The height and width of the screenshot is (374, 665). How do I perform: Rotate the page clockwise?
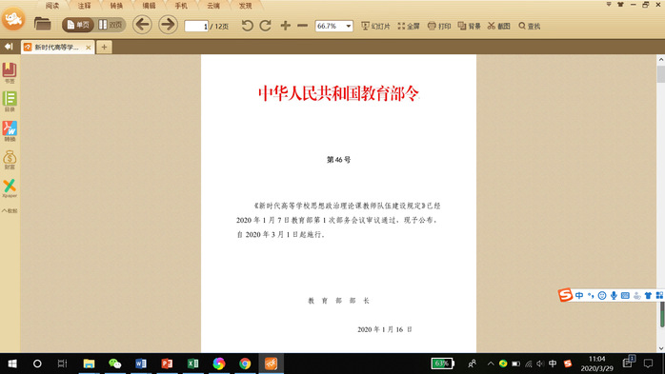pos(266,26)
